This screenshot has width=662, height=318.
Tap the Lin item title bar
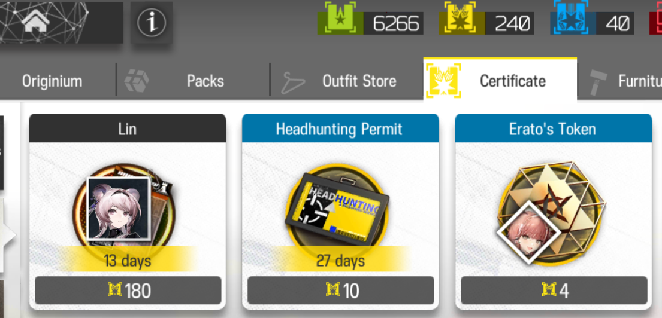(x=128, y=129)
